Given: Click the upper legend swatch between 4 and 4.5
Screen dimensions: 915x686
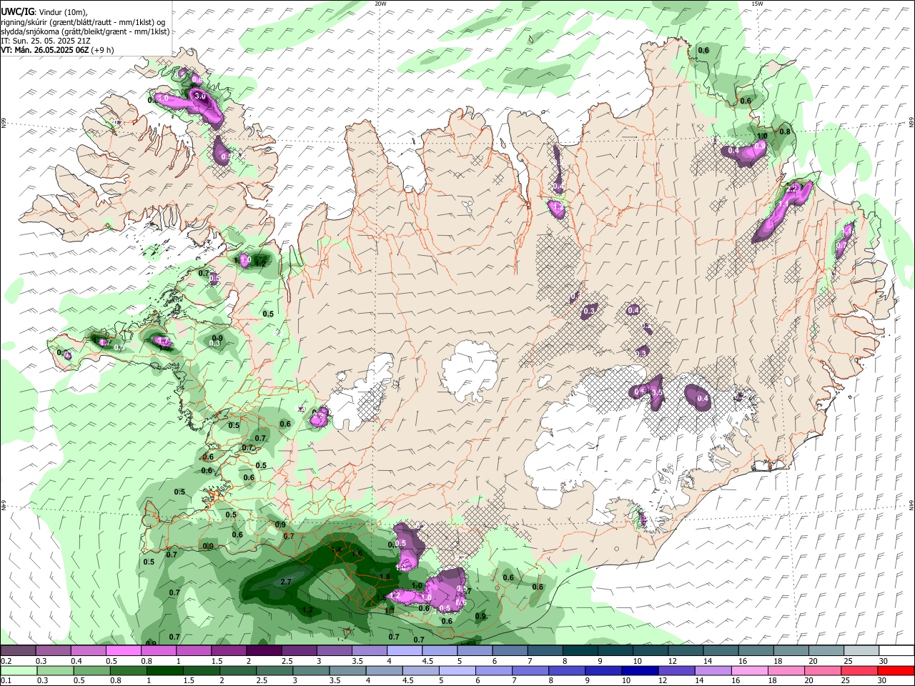Looking at the screenshot, I should (x=405, y=650).
